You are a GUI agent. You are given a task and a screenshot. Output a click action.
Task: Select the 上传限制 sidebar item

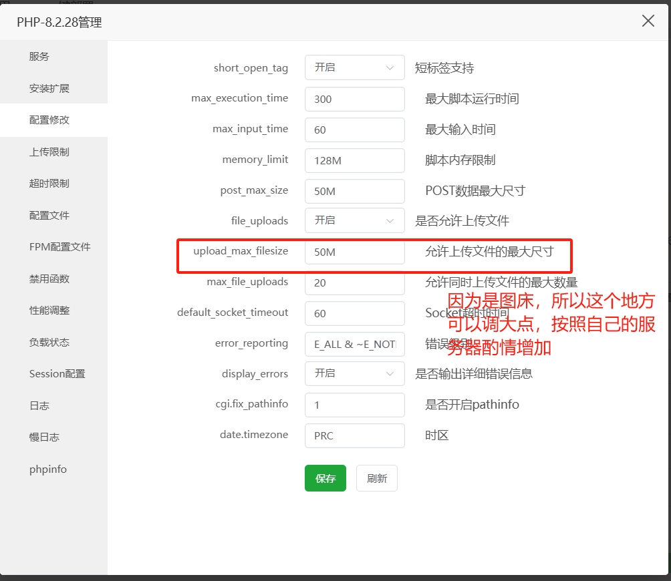click(x=47, y=152)
